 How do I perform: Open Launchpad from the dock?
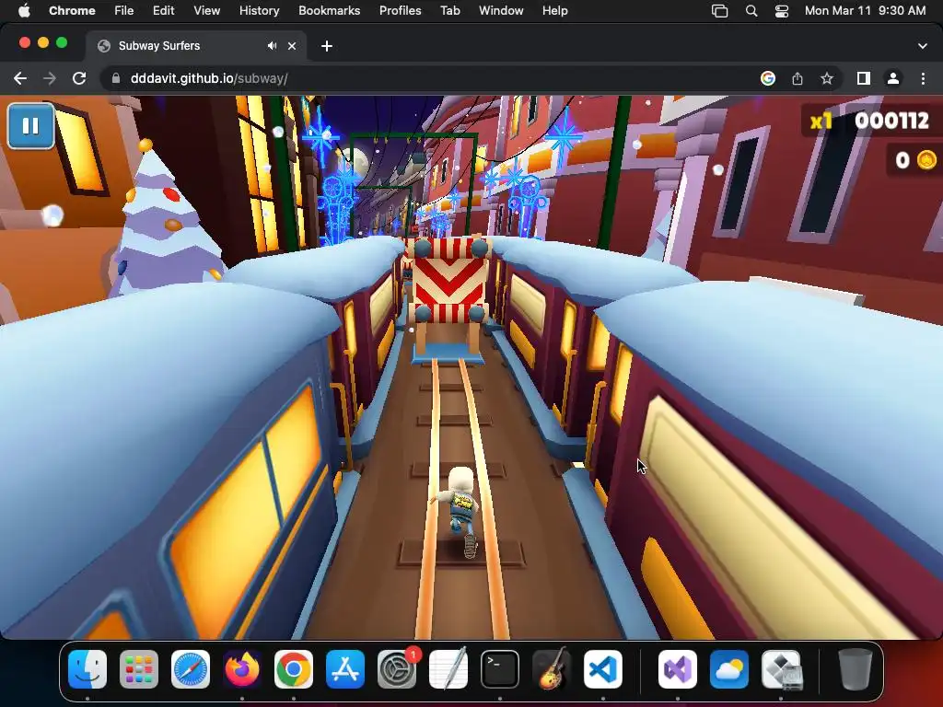click(x=139, y=669)
